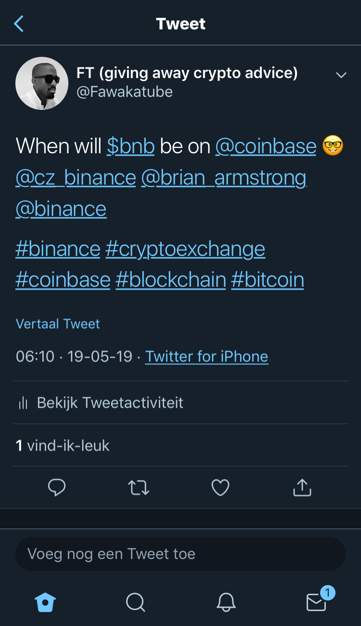The width and height of the screenshot is (361, 626).
Task: Tap the back arrow icon
Action: 19,24
